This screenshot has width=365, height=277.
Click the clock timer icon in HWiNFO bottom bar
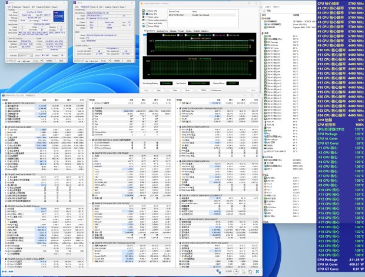pyautogui.click(x=235, y=272)
